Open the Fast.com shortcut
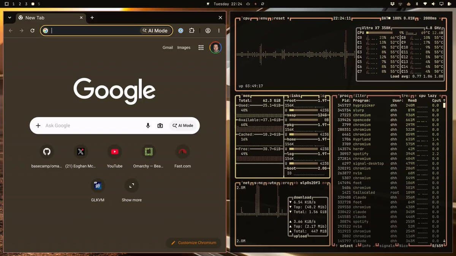Screen dimensions: 456x256 (182, 156)
